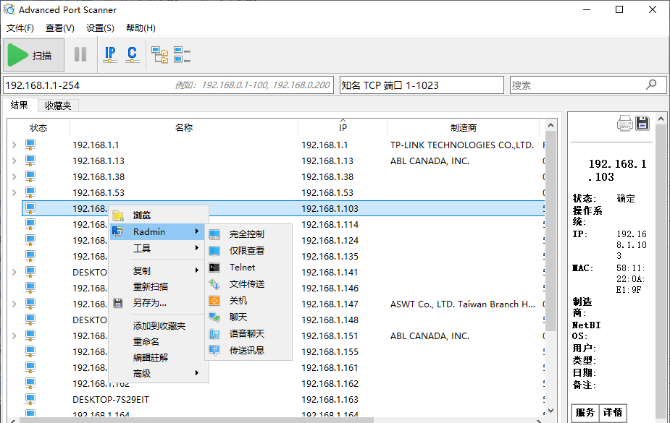The width and height of the screenshot is (670, 423).
Task: Open the 文件(F) menu
Action: [20, 28]
